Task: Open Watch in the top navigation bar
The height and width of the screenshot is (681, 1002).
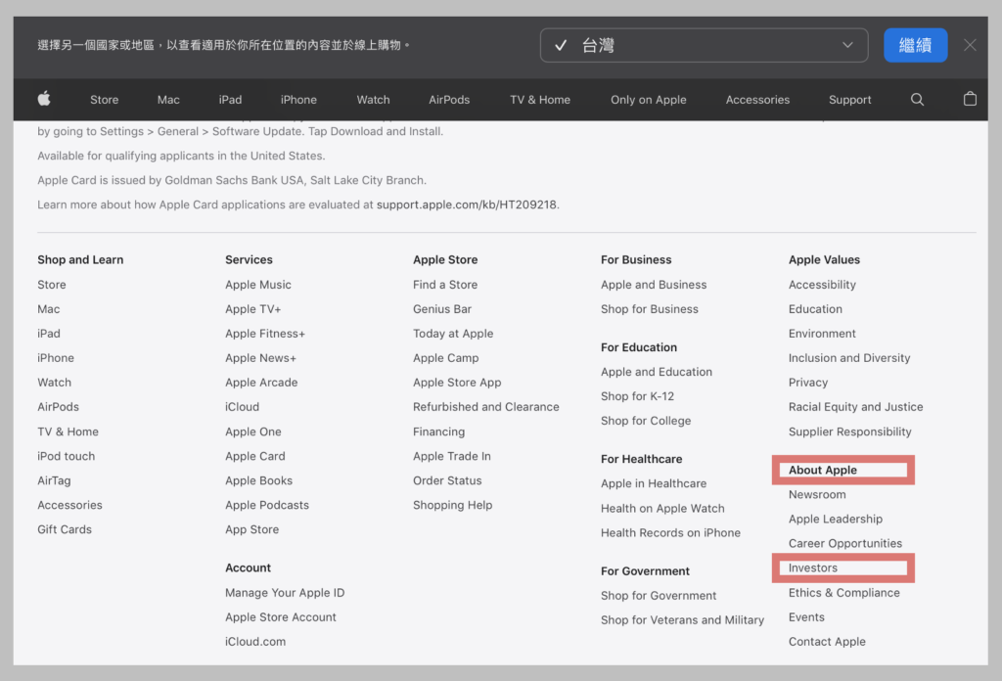Action: coord(373,100)
